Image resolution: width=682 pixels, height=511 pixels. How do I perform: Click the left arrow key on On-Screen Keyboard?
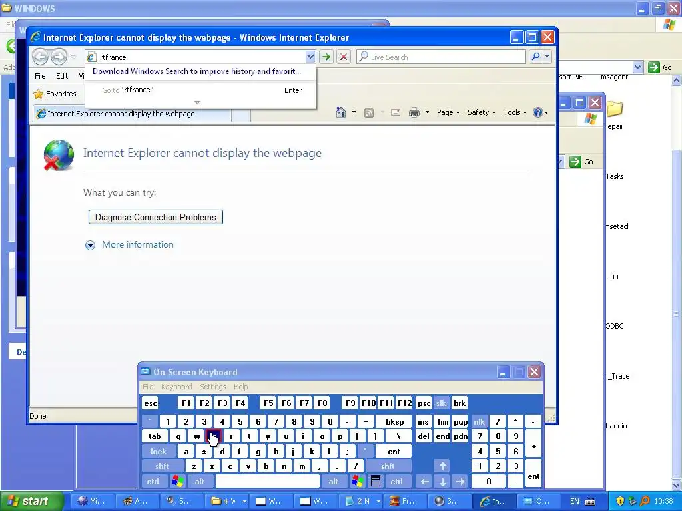pos(424,482)
